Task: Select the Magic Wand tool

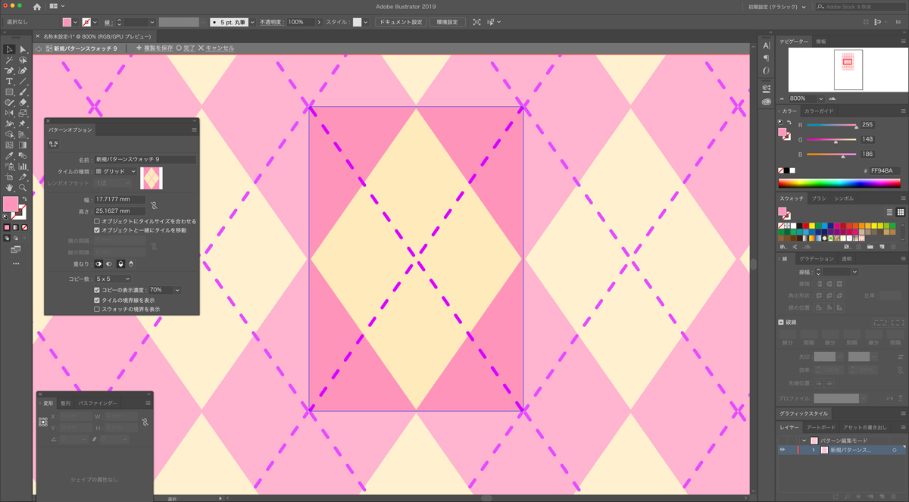Action: (9, 60)
